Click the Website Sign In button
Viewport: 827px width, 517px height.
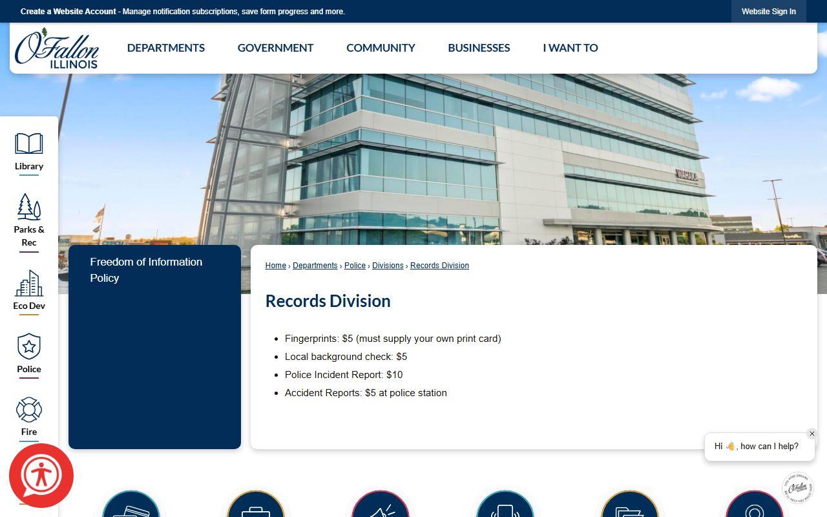(x=769, y=12)
